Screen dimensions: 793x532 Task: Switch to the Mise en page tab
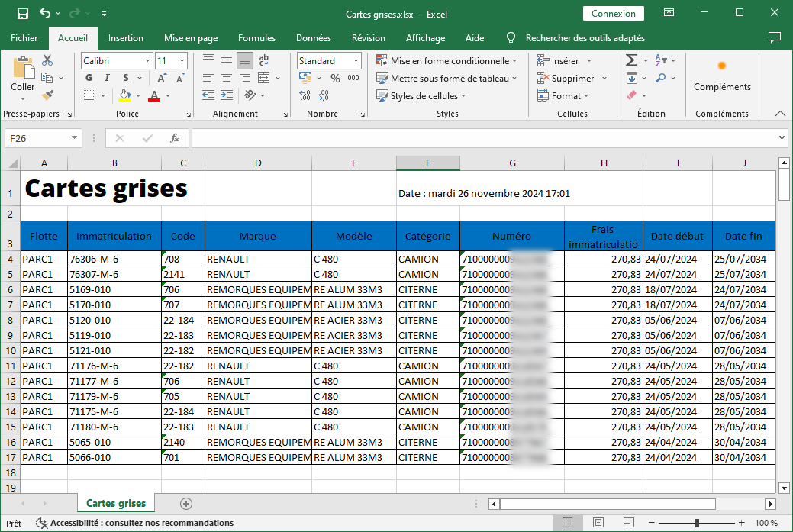[x=191, y=38]
